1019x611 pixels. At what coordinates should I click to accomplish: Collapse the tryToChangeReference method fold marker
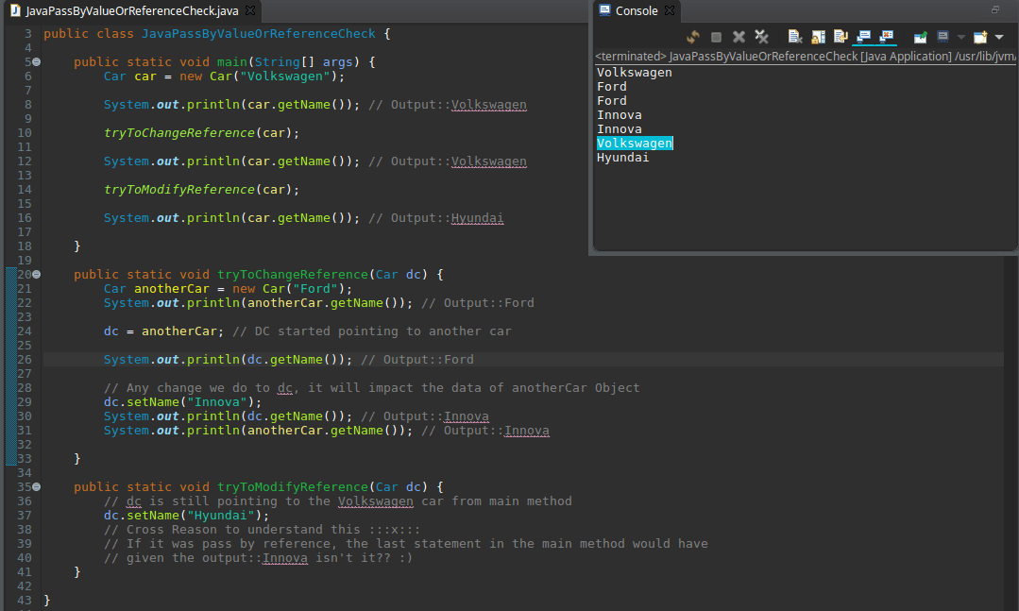click(36, 275)
